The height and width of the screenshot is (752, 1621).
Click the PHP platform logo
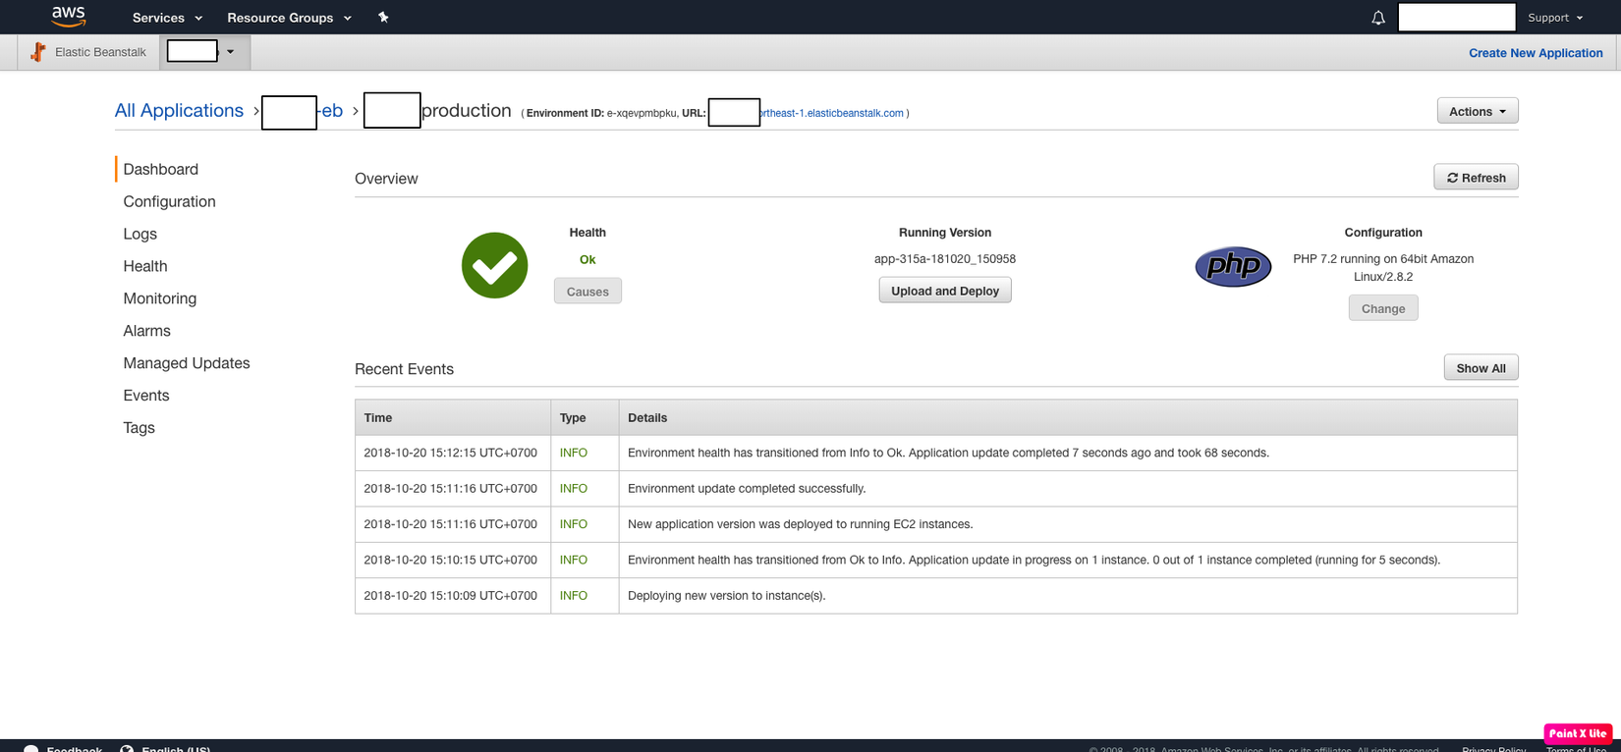(x=1233, y=266)
